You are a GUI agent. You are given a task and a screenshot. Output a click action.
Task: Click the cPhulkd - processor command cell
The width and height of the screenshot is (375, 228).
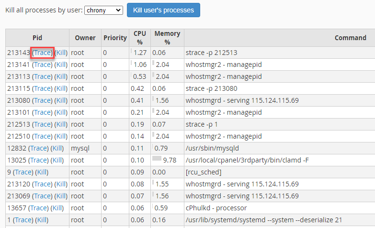tap(280, 208)
